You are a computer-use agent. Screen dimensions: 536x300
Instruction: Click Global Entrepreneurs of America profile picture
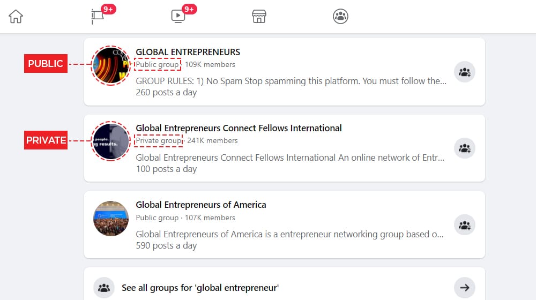[111, 219]
